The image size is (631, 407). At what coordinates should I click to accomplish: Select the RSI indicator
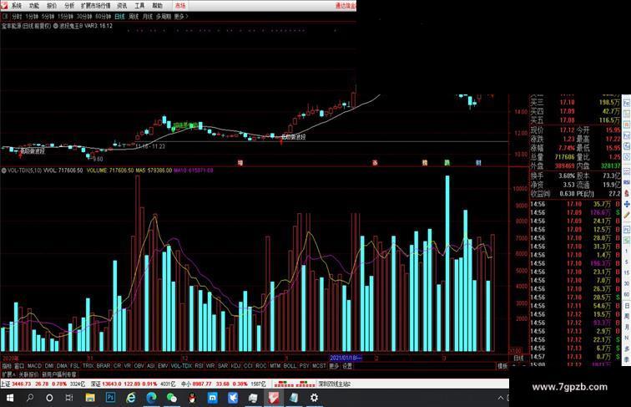click(199, 366)
